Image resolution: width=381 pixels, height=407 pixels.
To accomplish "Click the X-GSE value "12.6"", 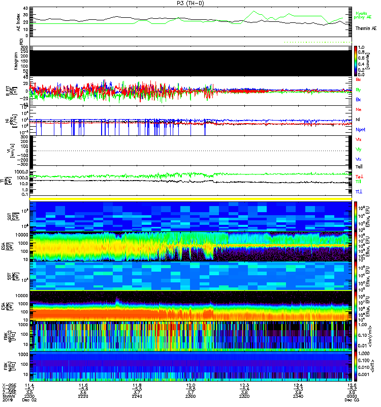I will 352,385.
